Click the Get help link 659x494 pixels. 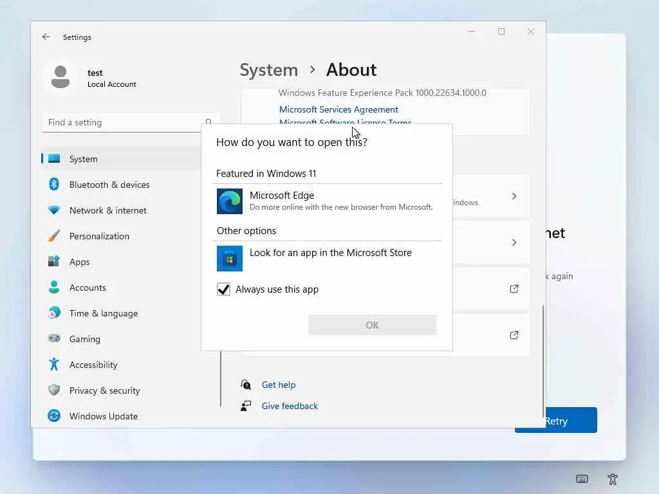(x=278, y=385)
